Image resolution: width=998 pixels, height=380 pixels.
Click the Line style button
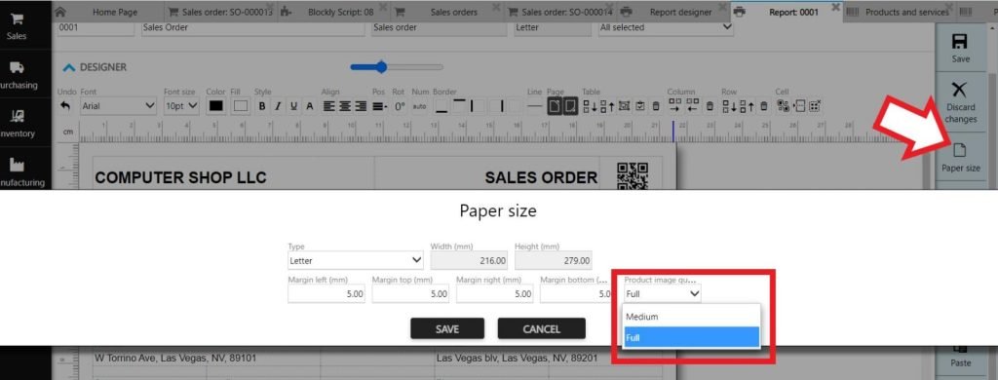pos(535,106)
